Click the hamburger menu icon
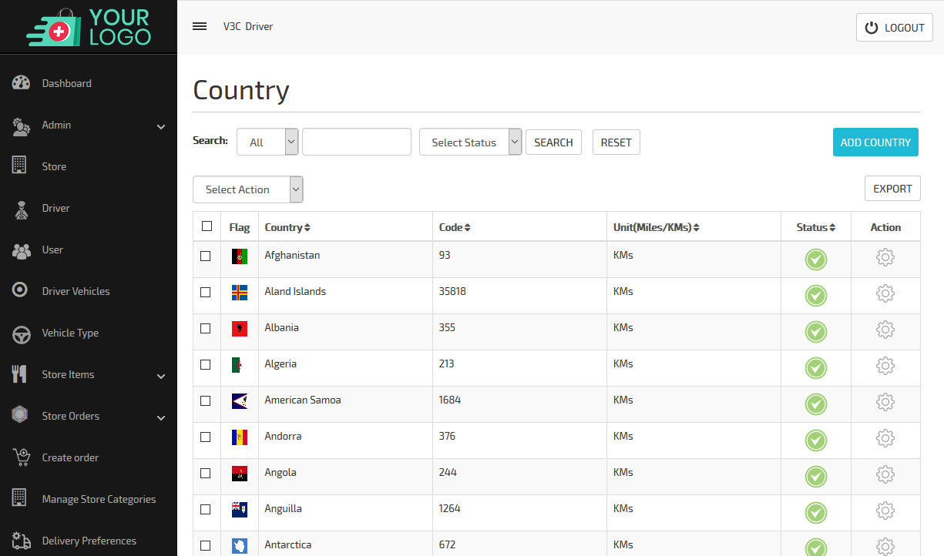The image size is (944, 556). click(200, 26)
